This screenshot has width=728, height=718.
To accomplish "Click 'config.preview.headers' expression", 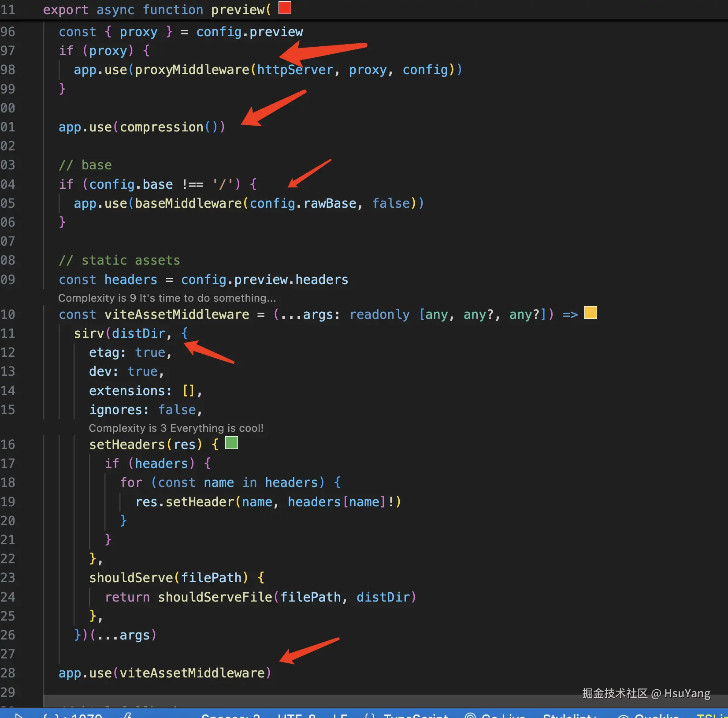I will pyautogui.click(x=264, y=280).
